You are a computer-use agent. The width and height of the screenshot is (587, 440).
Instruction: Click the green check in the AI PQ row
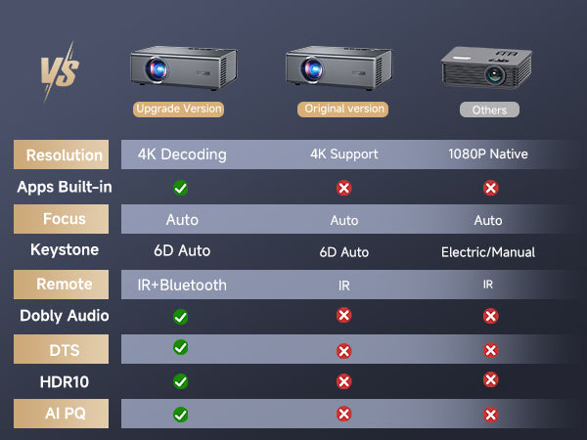click(x=181, y=415)
